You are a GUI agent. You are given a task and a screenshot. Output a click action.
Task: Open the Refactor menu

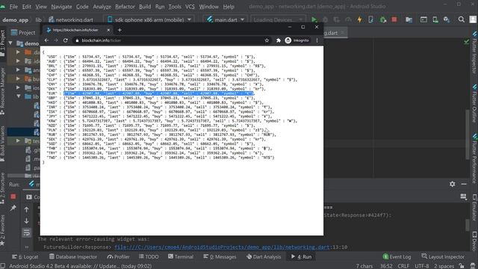125,7
